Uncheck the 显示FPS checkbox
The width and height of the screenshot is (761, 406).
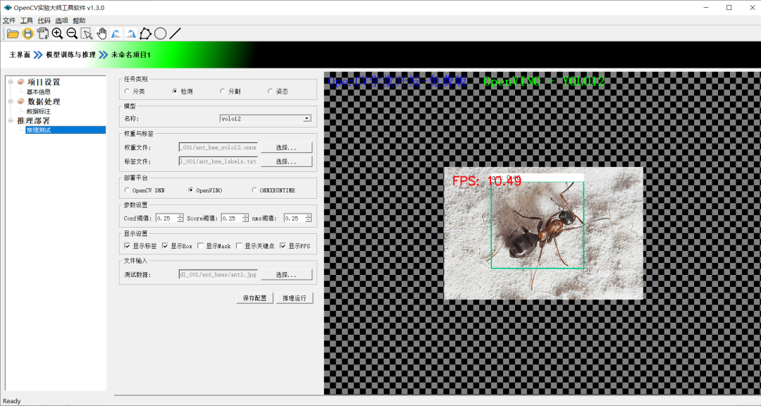pyautogui.click(x=283, y=246)
